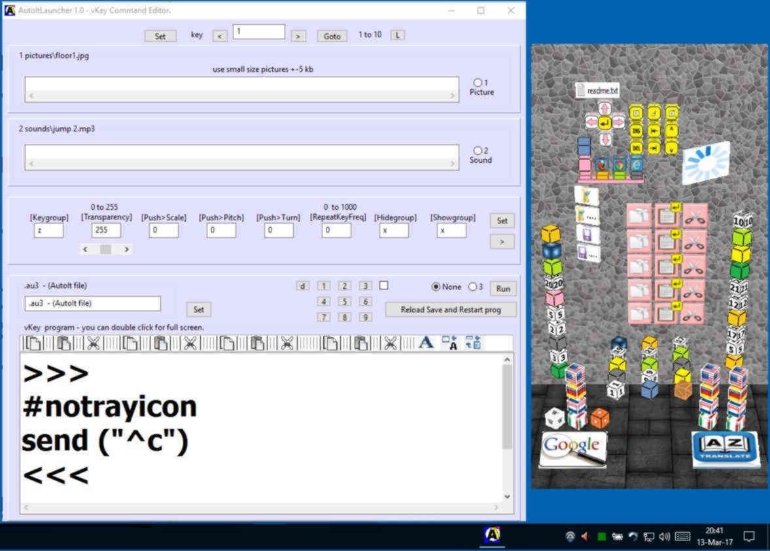Viewport: 770px width, 551px height.
Task: Click the top-left copy tile in the pink grid
Action: pyautogui.click(x=639, y=216)
